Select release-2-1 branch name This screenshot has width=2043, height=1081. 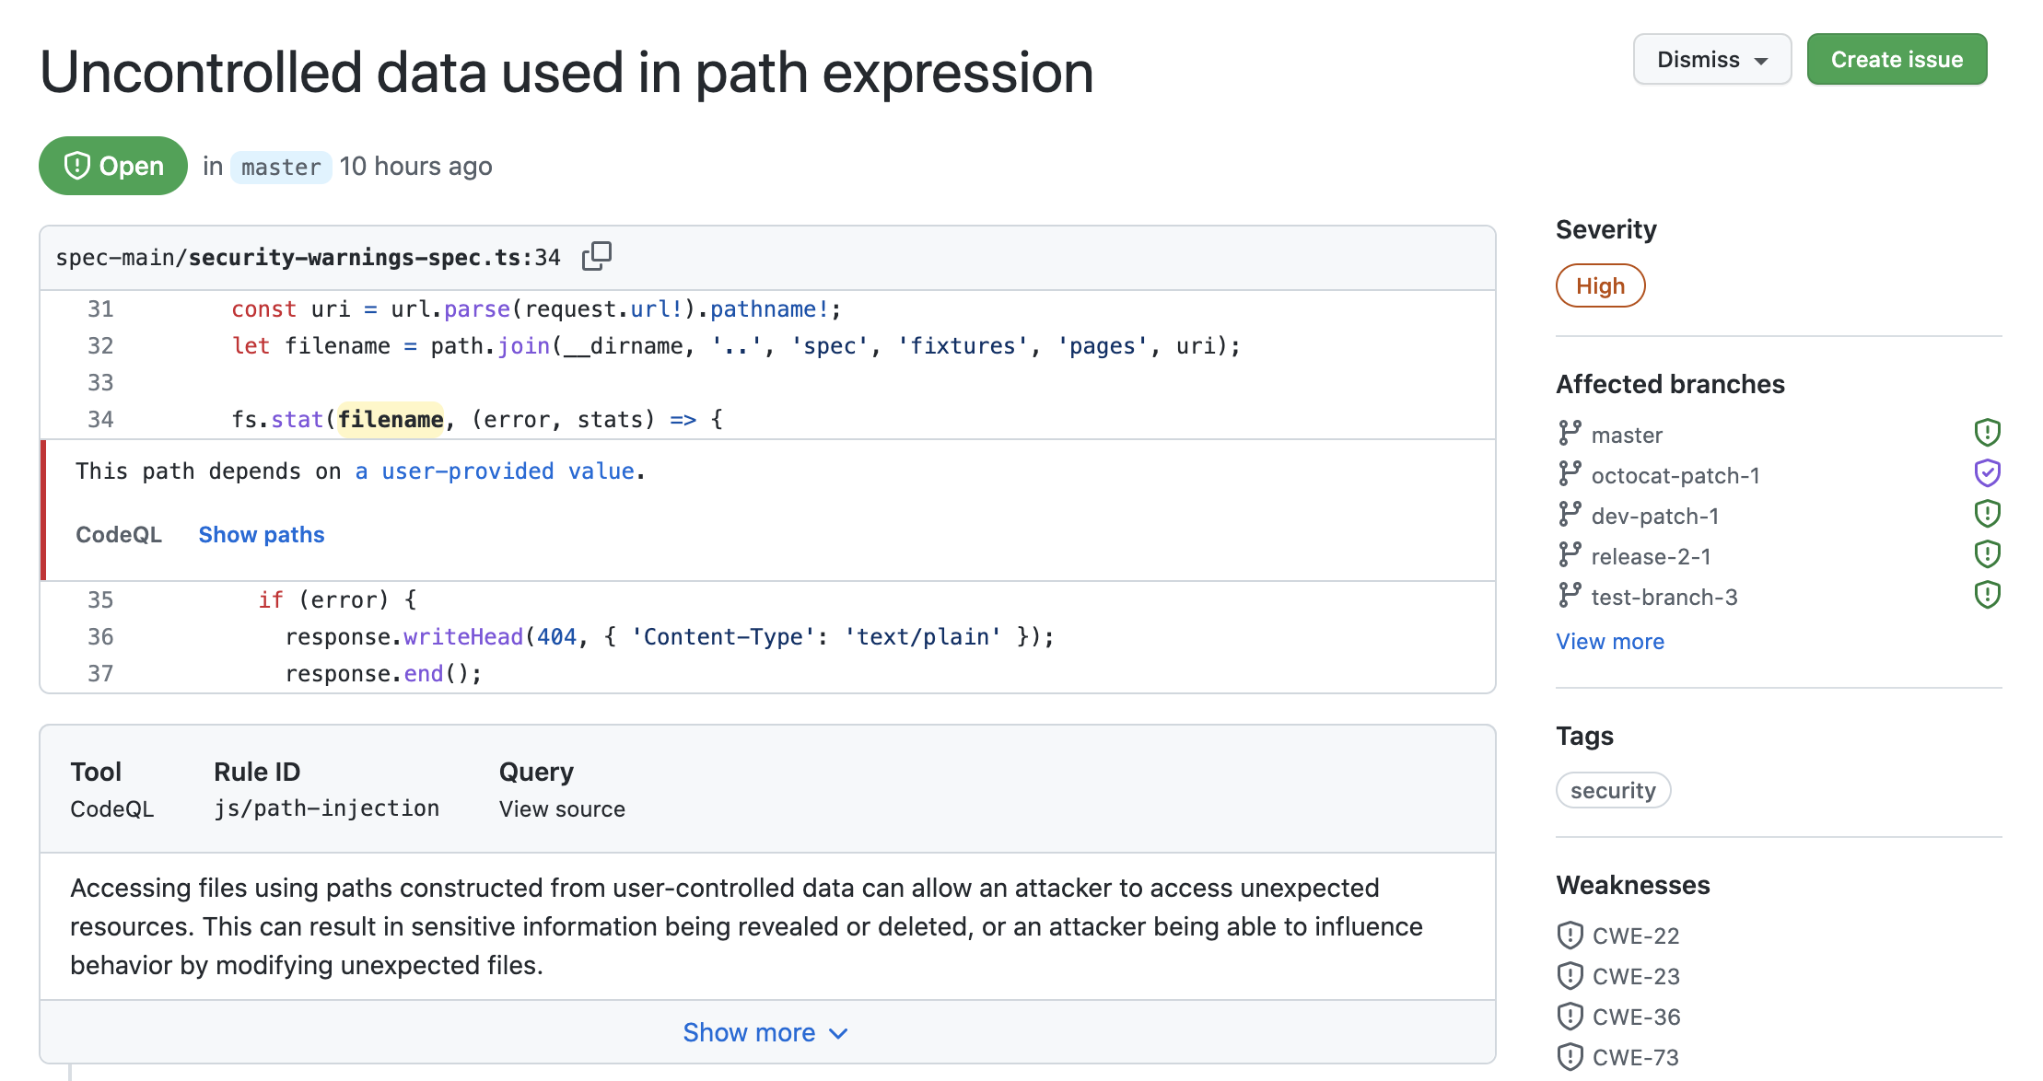tap(1651, 557)
